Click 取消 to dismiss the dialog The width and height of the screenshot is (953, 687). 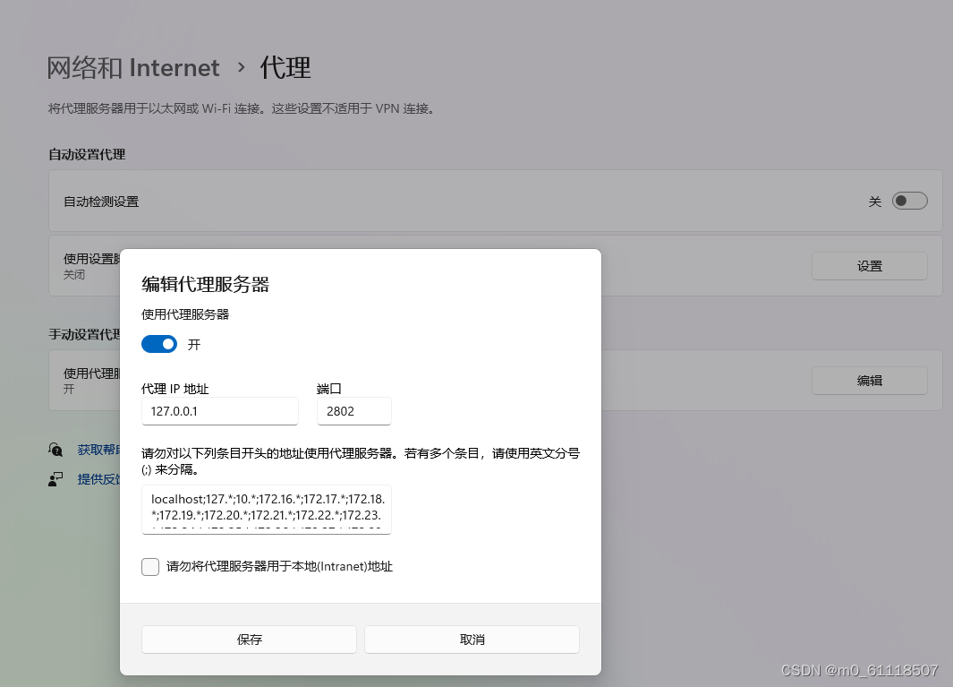point(472,639)
